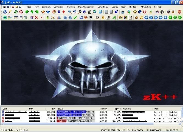Screen dimensions: 183x132
Task: Open the Full Help menu
Action: pos(158,7)
